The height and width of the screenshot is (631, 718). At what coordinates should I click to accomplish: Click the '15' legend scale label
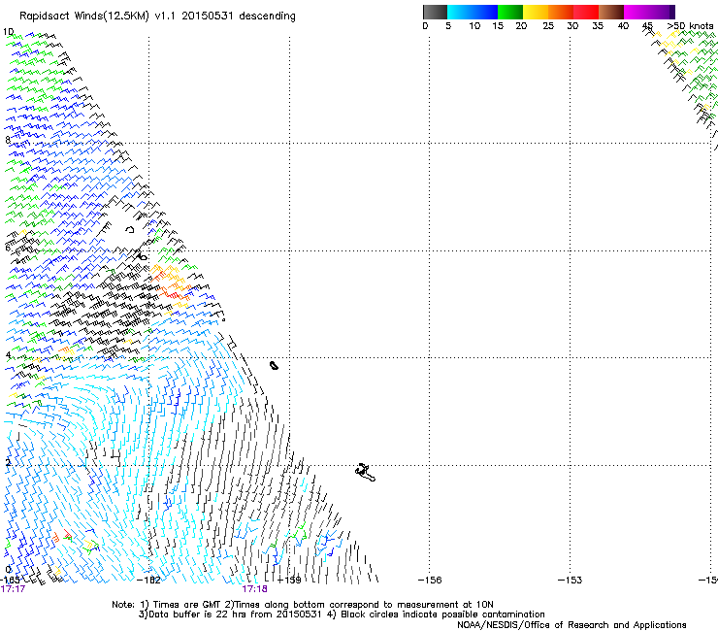coord(498,26)
